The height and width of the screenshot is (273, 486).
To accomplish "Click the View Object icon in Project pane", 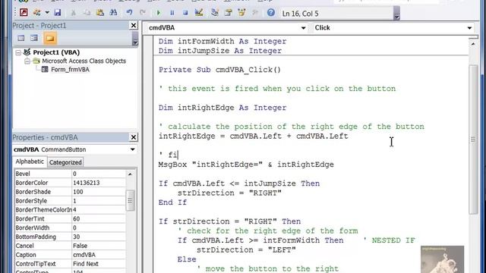I will pyautogui.click(x=34, y=38).
